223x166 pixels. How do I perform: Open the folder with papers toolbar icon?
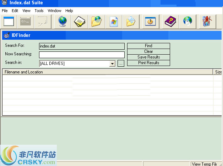click(131, 21)
